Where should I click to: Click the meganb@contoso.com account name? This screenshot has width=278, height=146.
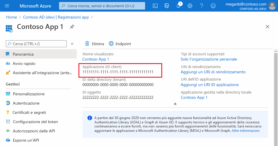[x=246, y=4]
